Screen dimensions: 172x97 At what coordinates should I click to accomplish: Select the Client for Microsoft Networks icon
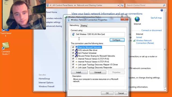coord(76,47)
